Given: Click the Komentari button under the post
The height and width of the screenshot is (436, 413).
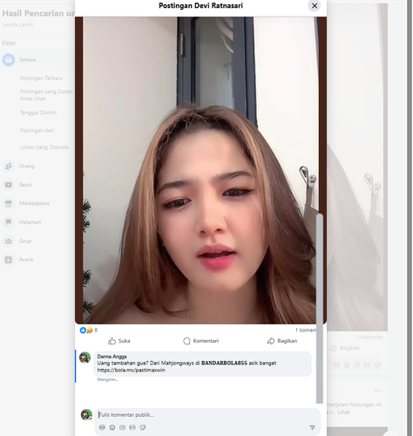Looking at the screenshot, I should point(201,341).
